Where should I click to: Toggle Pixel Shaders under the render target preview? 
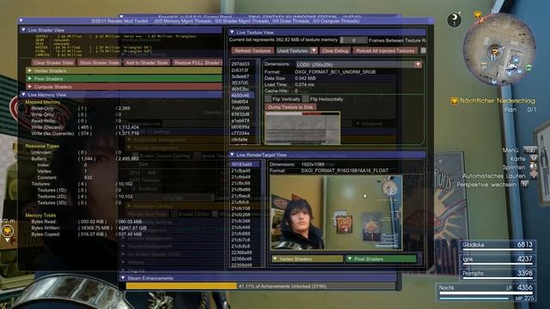point(382,259)
